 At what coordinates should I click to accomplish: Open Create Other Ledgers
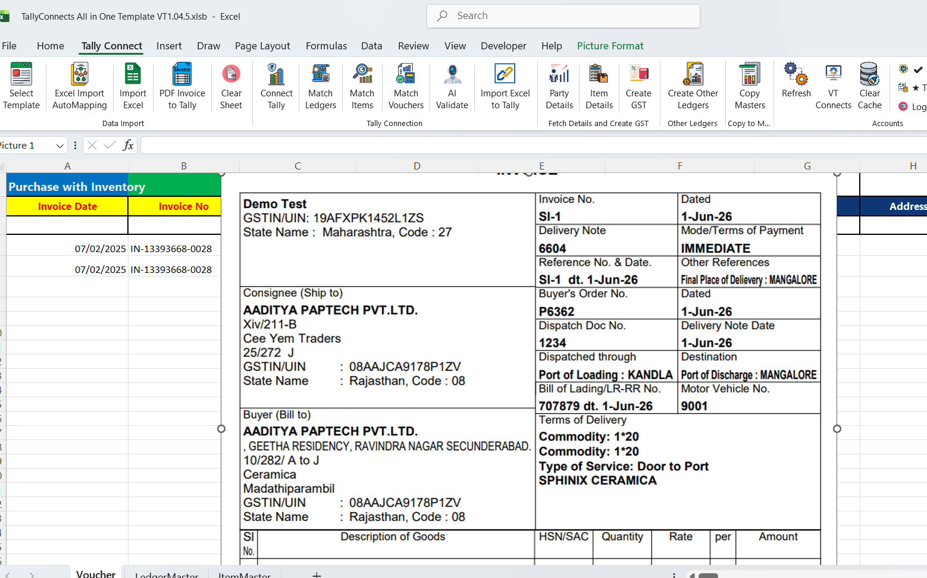693,86
